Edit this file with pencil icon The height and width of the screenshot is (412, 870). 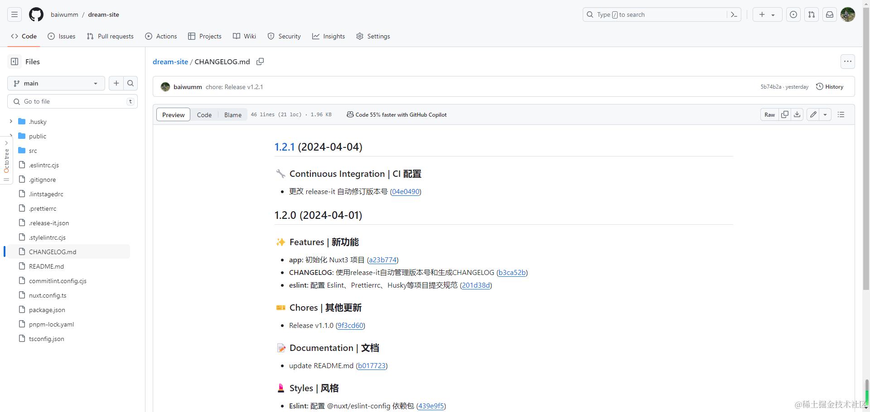point(813,114)
